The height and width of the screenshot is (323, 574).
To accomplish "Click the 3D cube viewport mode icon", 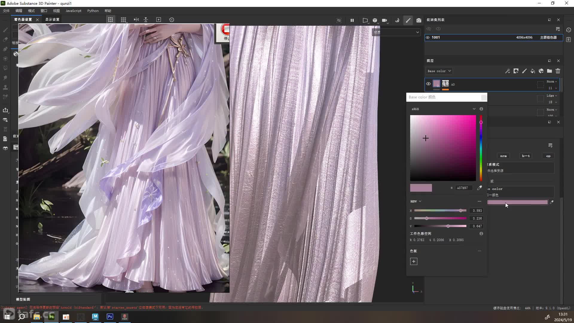I will click(375, 20).
